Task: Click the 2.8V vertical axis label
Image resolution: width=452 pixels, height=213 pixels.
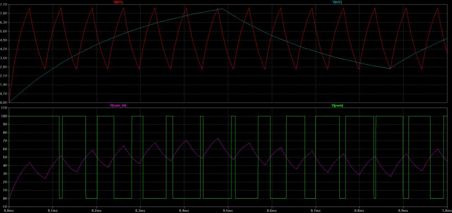Action: click(4, 67)
